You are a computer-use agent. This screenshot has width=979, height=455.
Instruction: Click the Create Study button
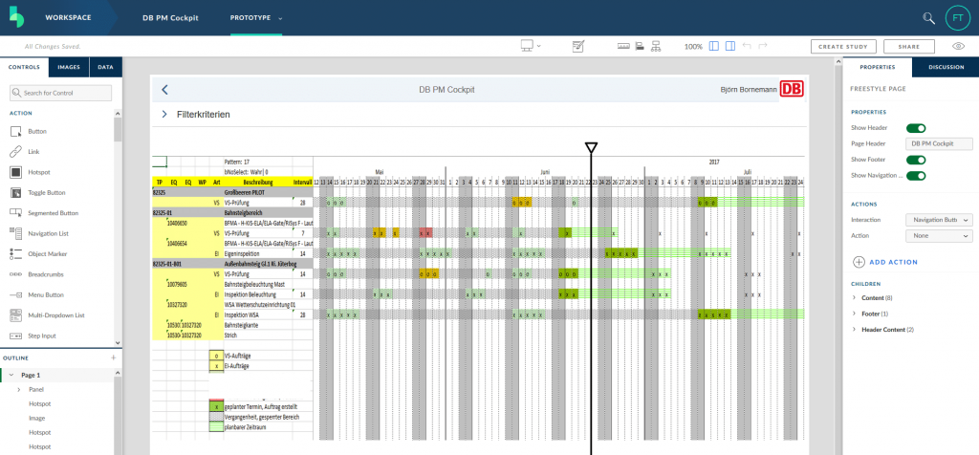pos(842,46)
